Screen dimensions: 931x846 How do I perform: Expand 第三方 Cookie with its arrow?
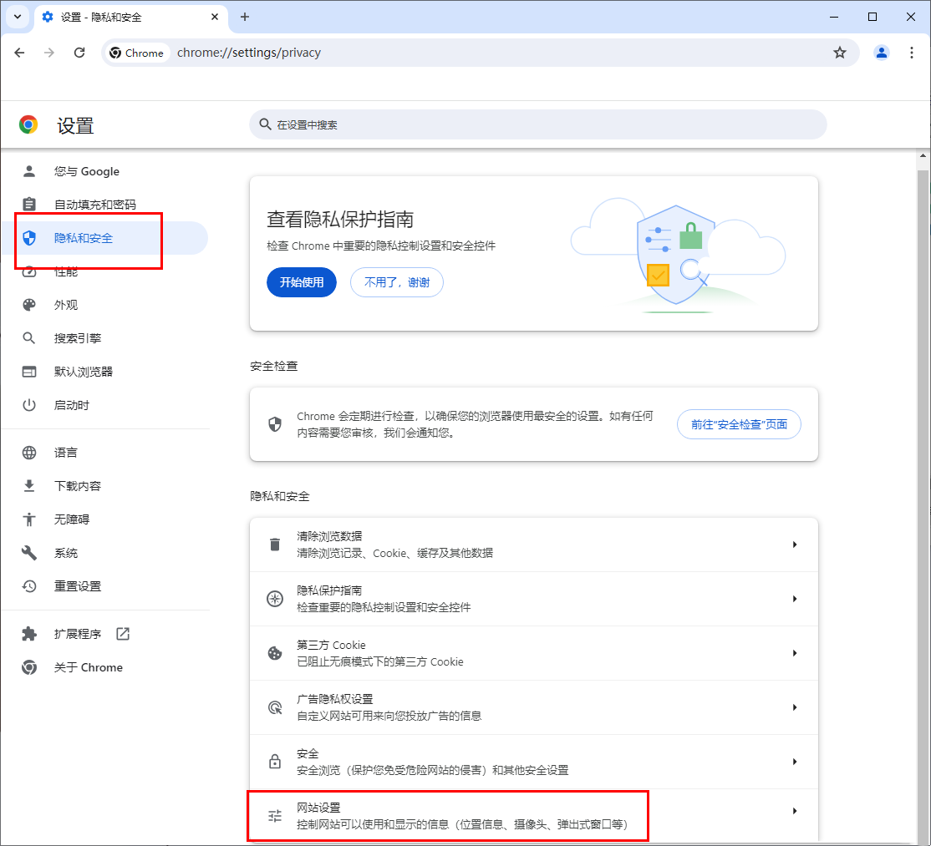click(x=795, y=653)
